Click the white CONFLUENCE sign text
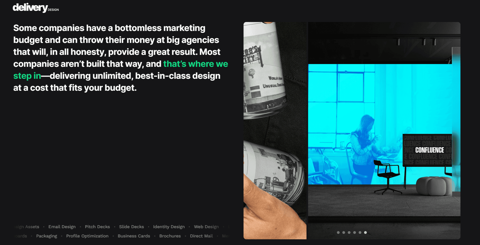Image resolution: width=480 pixels, height=245 pixels. tap(430, 150)
